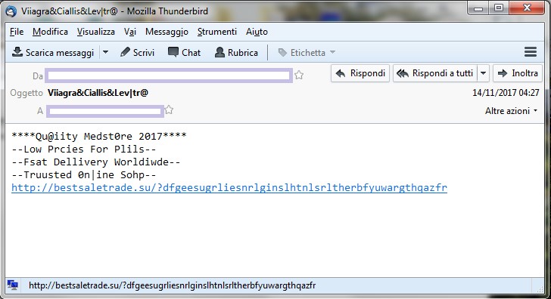Click Rispondi a tutti button

(435, 73)
